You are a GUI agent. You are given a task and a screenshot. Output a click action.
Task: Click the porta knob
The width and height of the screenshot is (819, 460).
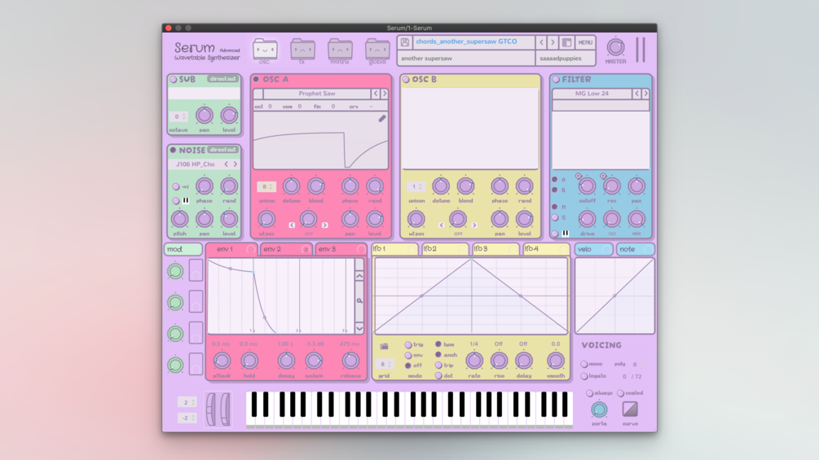(599, 410)
